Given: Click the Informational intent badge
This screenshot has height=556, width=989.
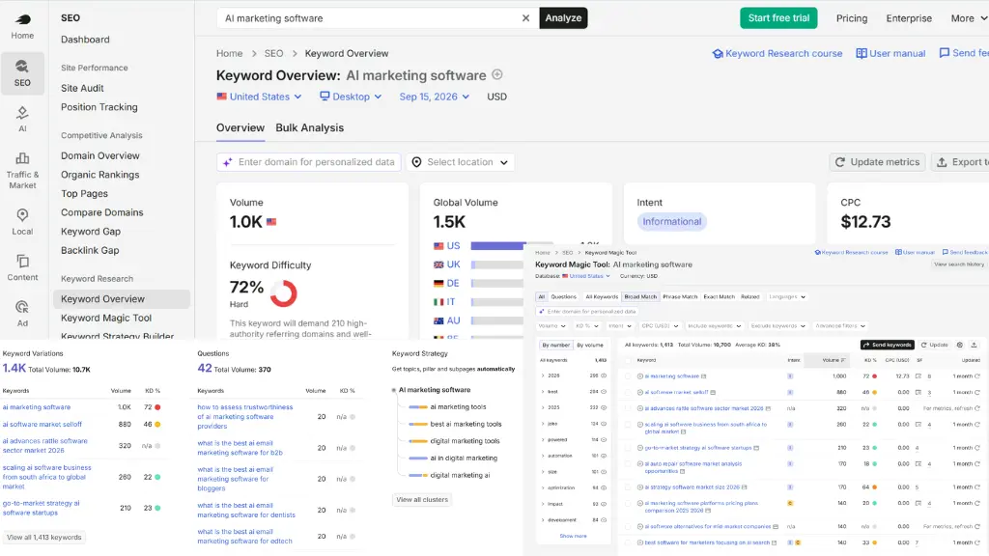Looking at the screenshot, I should (672, 221).
